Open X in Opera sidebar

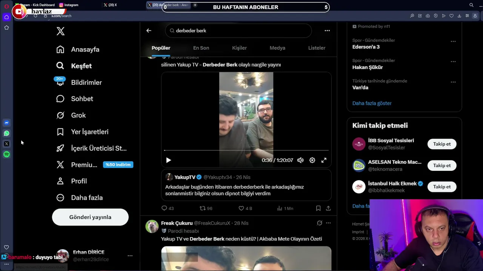click(x=6, y=144)
